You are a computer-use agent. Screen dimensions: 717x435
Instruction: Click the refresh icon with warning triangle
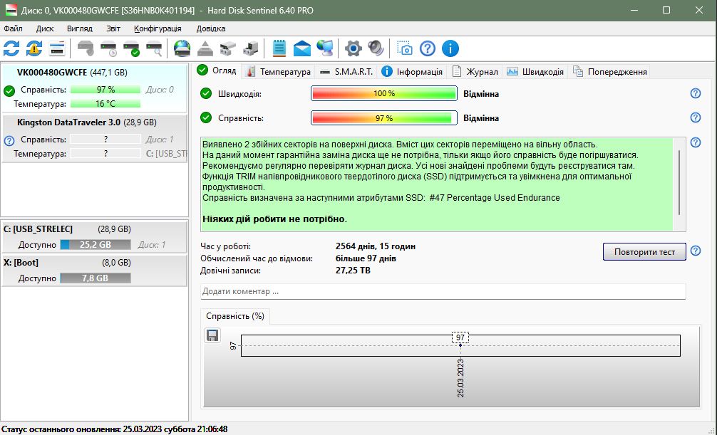coord(34,48)
